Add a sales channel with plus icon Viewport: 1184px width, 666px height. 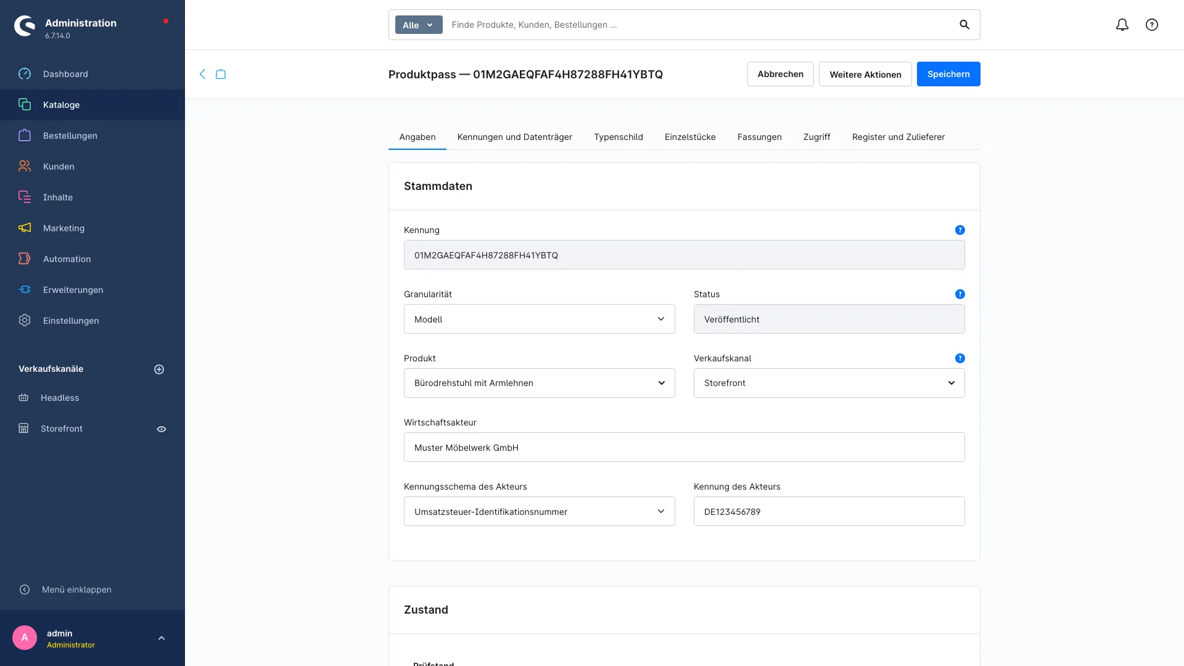[x=159, y=369]
